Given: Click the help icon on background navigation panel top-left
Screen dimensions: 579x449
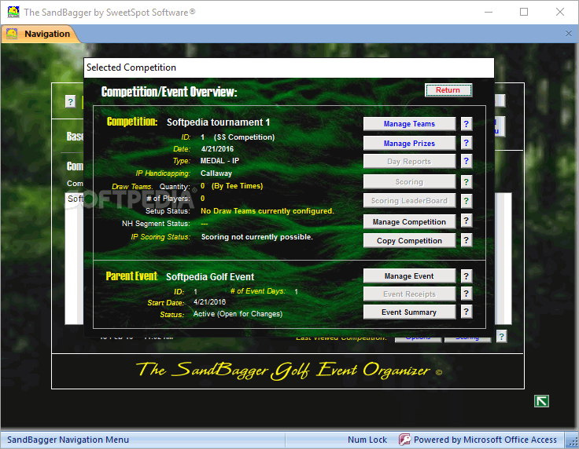Looking at the screenshot, I should tap(70, 101).
